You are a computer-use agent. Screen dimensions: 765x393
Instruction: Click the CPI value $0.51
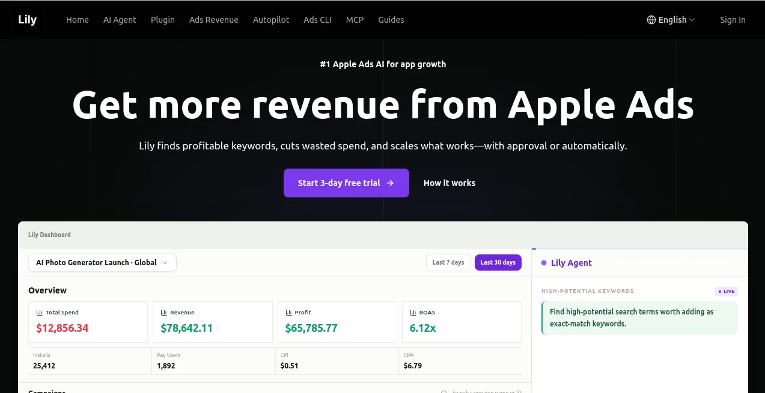290,366
